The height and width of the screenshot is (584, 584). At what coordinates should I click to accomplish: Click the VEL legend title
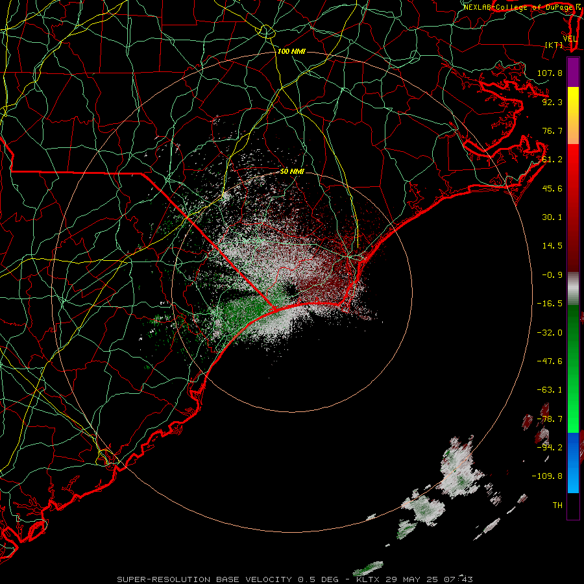pyautogui.click(x=570, y=39)
